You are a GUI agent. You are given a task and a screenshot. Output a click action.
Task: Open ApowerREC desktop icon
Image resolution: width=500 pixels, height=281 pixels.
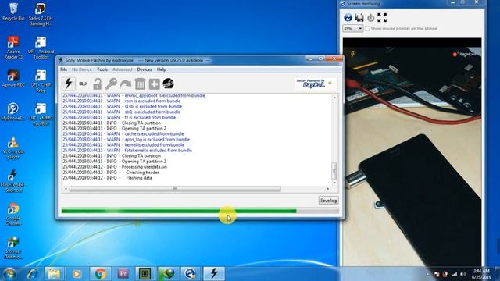click(x=13, y=78)
